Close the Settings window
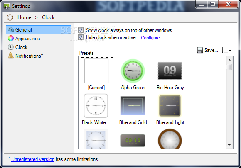241x168 pixels. [x=228, y=4]
